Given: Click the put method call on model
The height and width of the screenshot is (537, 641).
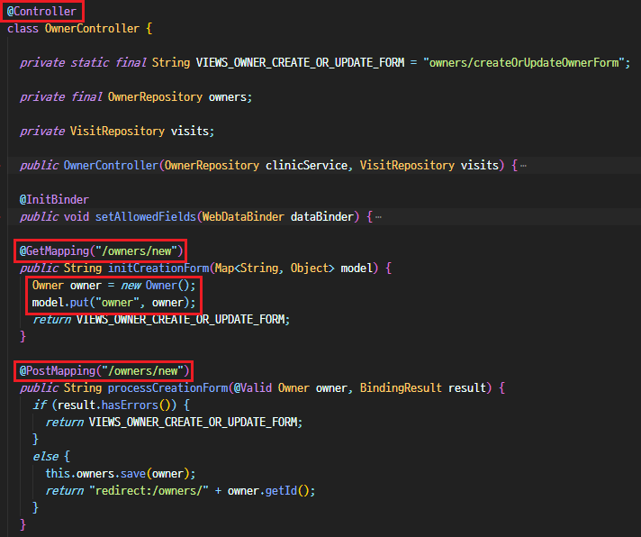Looking at the screenshot, I should (x=80, y=303).
